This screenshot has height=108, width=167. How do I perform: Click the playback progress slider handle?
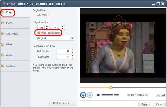coord(111,88)
